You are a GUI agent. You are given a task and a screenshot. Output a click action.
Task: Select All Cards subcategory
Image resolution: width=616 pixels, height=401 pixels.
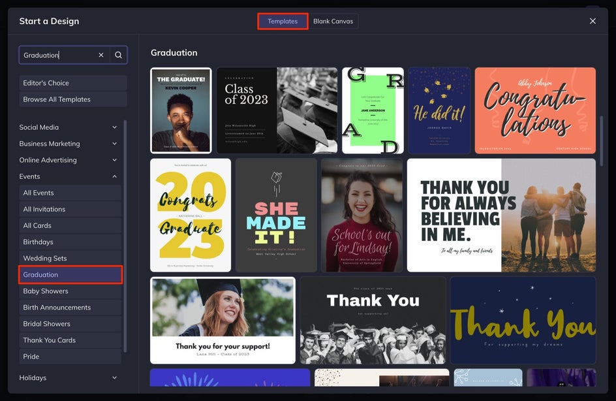70,226
